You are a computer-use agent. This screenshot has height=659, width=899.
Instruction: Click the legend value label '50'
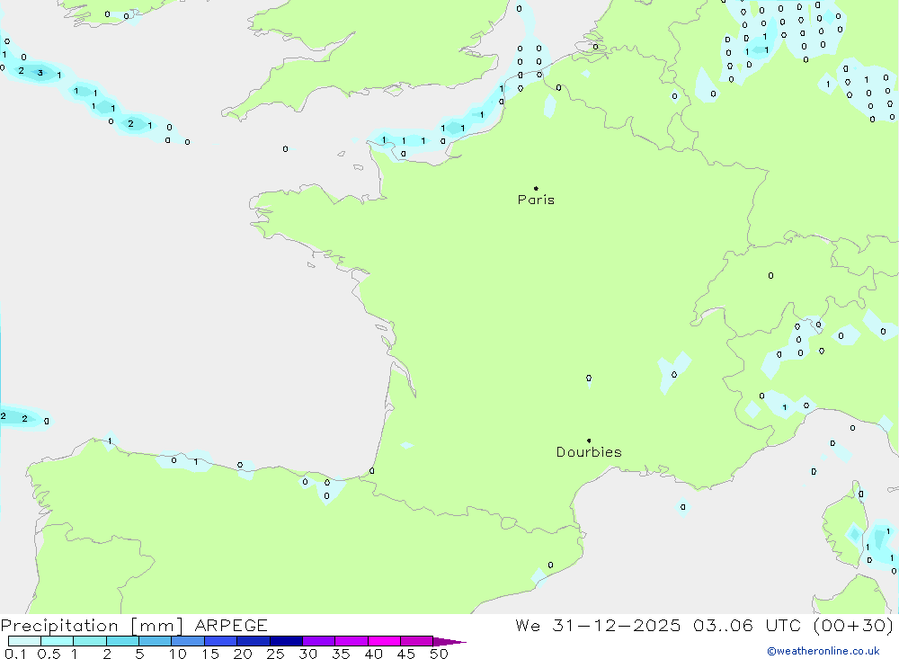pyautogui.click(x=439, y=654)
